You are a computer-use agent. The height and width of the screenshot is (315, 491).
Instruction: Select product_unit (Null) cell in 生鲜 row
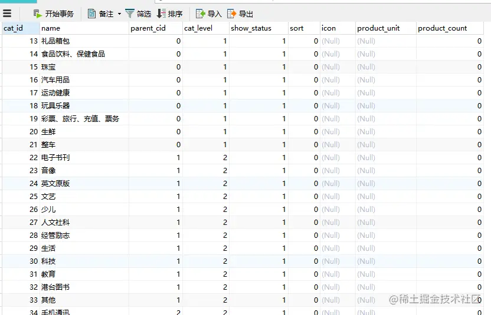386,132
